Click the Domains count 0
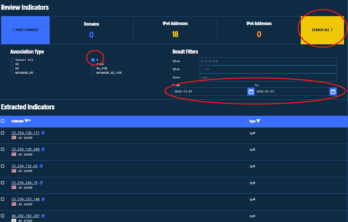 pos(91,35)
